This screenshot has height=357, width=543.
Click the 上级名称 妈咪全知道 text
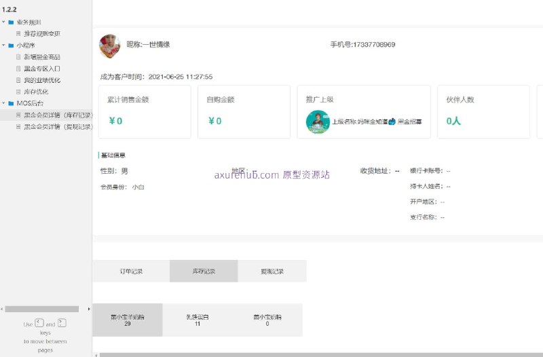coord(377,121)
